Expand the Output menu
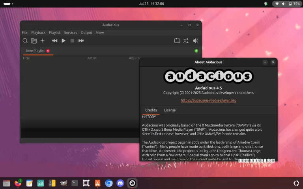 point(86,33)
